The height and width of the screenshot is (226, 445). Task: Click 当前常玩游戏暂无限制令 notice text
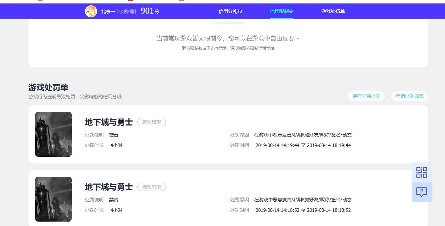pyautogui.click(x=228, y=39)
